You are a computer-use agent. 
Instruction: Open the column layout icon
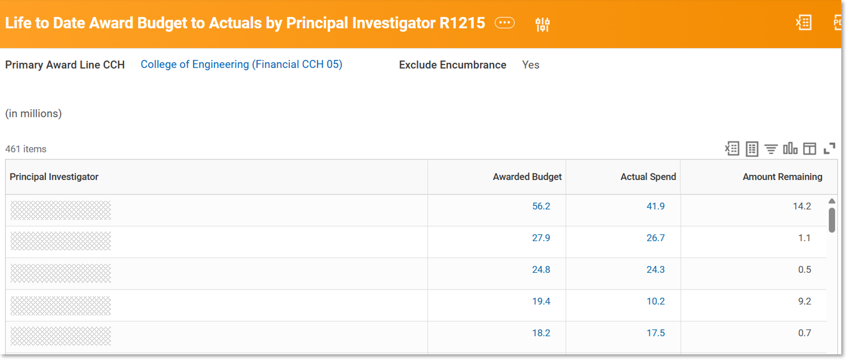click(810, 148)
